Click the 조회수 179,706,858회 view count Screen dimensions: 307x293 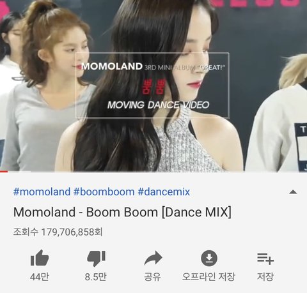(58, 232)
